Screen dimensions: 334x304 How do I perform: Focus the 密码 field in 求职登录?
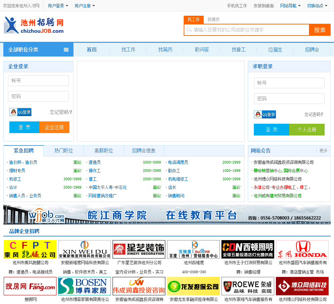pyautogui.click(x=289, y=99)
